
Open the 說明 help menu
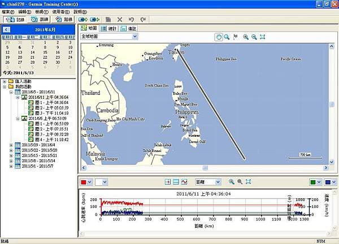pyautogui.click(x=80, y=12)
